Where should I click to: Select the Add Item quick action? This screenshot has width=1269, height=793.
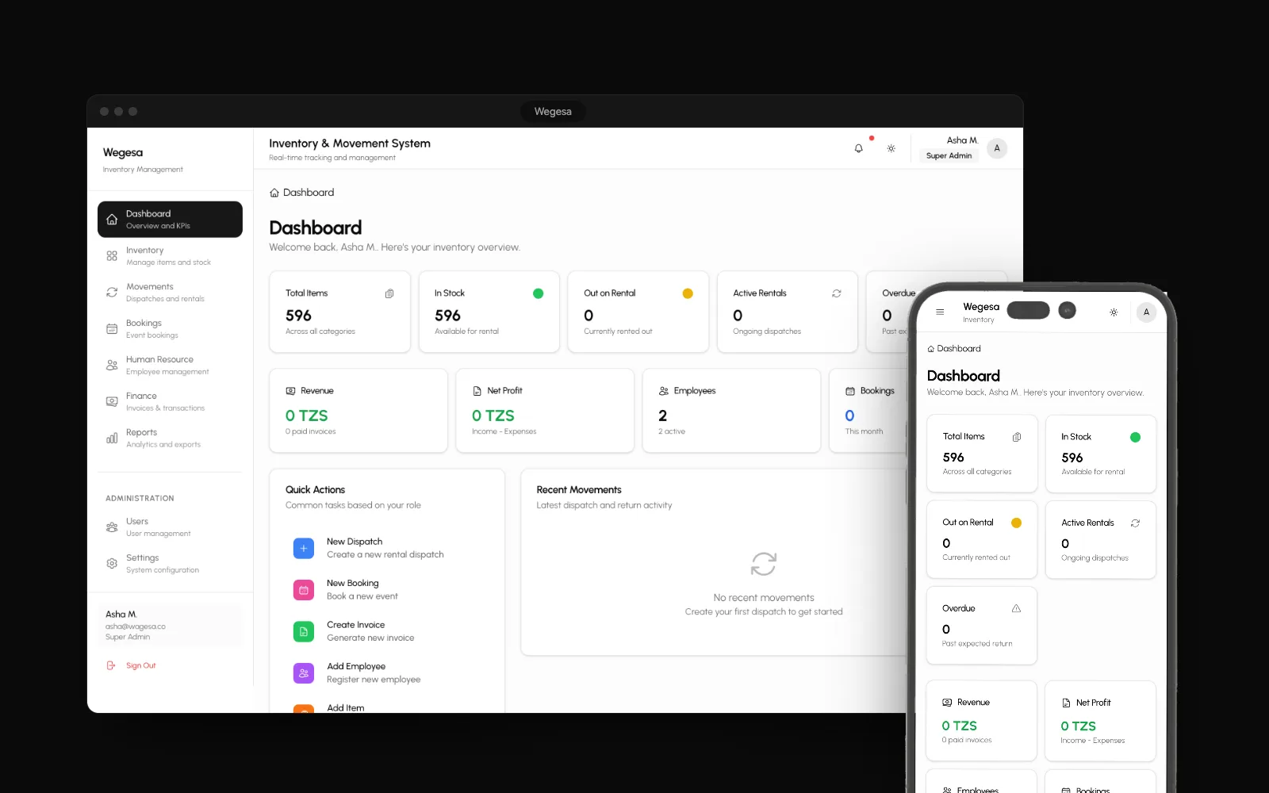pyautogui.click(x=386, y=707)
